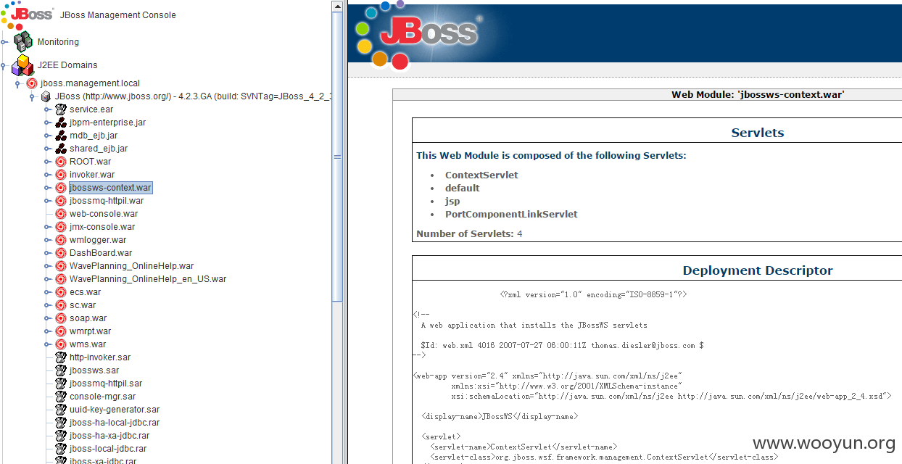Click the web-console.war spiral icon
The height and width of the screenshot is (464, 902).
pos(61,214)
